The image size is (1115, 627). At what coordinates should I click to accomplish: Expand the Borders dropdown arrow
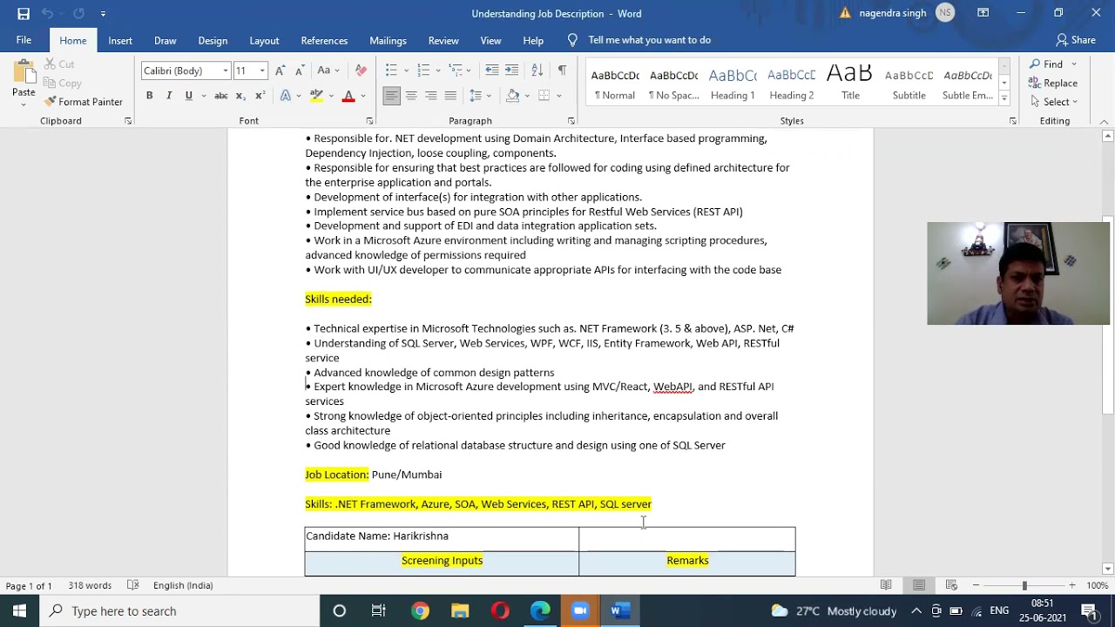(558, 96)
